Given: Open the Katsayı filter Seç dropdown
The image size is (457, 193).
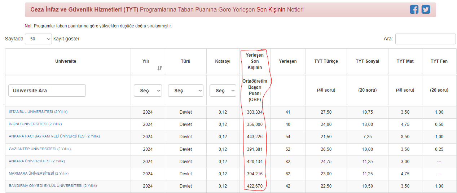Looking at the screenshot, I should pos(223,91).
